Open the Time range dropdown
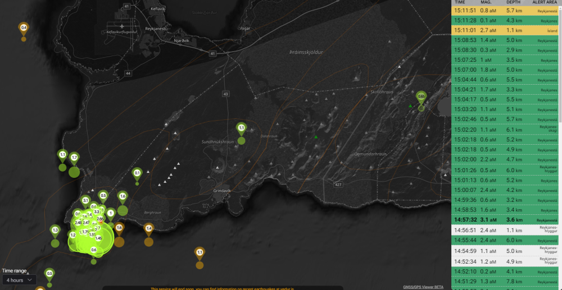562x290 pixels. (19, 279)
